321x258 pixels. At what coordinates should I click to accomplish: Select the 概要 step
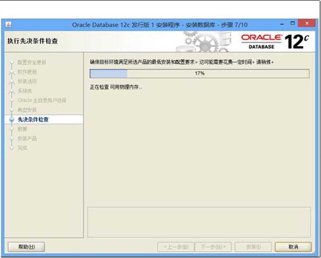click(22, 129)
